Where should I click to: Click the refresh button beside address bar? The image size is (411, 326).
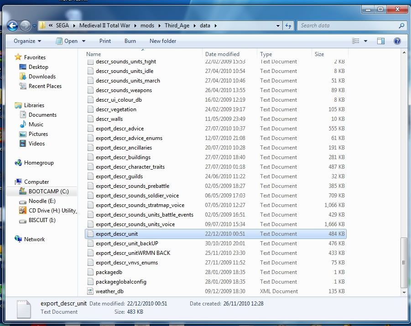(x=288, y=26)
